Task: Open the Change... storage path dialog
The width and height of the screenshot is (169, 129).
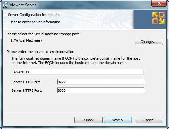Action: (149, 42)
